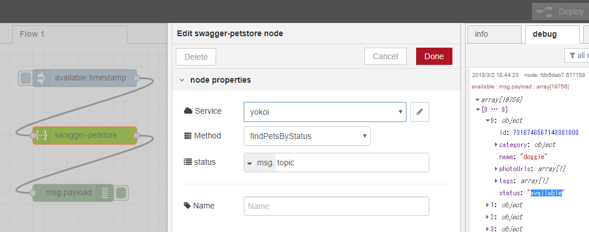Select the Flow 1 tab

(x=32, y=34)
